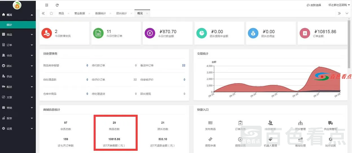
Task: Close the 数据统计 tab
Action: pos(110,13)
